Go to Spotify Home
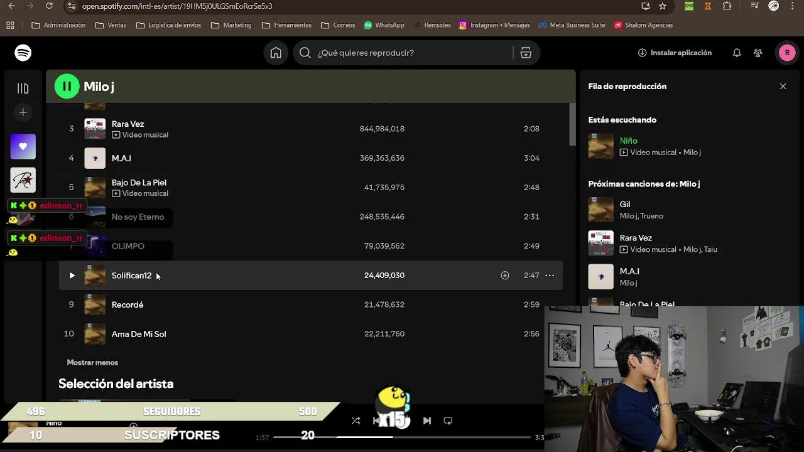Image resolution: width=804 pixels, height=452 pixels. click(276, 53)
